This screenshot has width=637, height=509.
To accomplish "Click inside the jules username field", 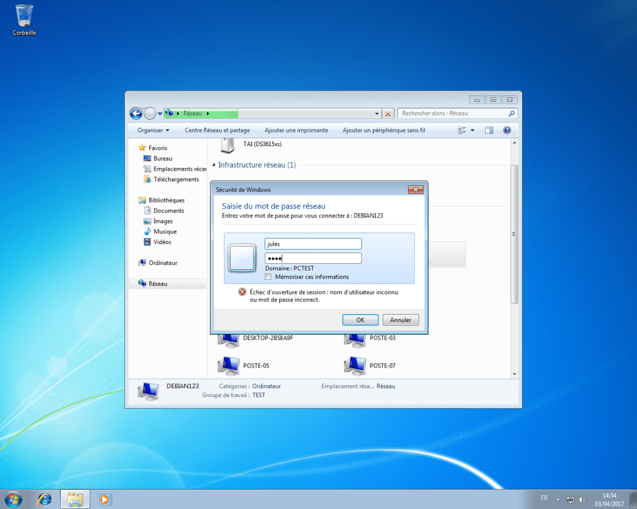I will tap(313, 243).
